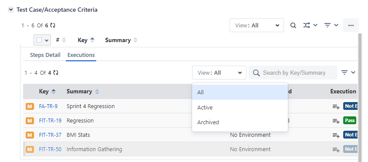
Task: Click the top search magnifier icon
Action: (293, 25)
